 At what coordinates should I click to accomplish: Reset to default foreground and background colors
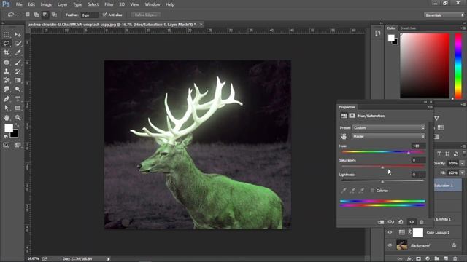pyautogui.click(x=6, y=136)
